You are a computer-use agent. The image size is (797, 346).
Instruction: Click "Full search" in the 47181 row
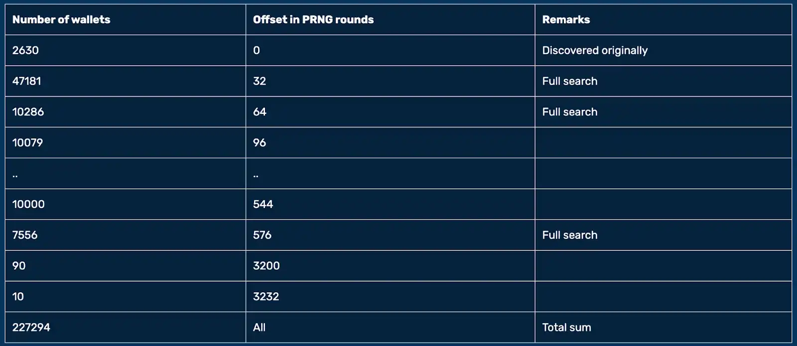[569, 81]
